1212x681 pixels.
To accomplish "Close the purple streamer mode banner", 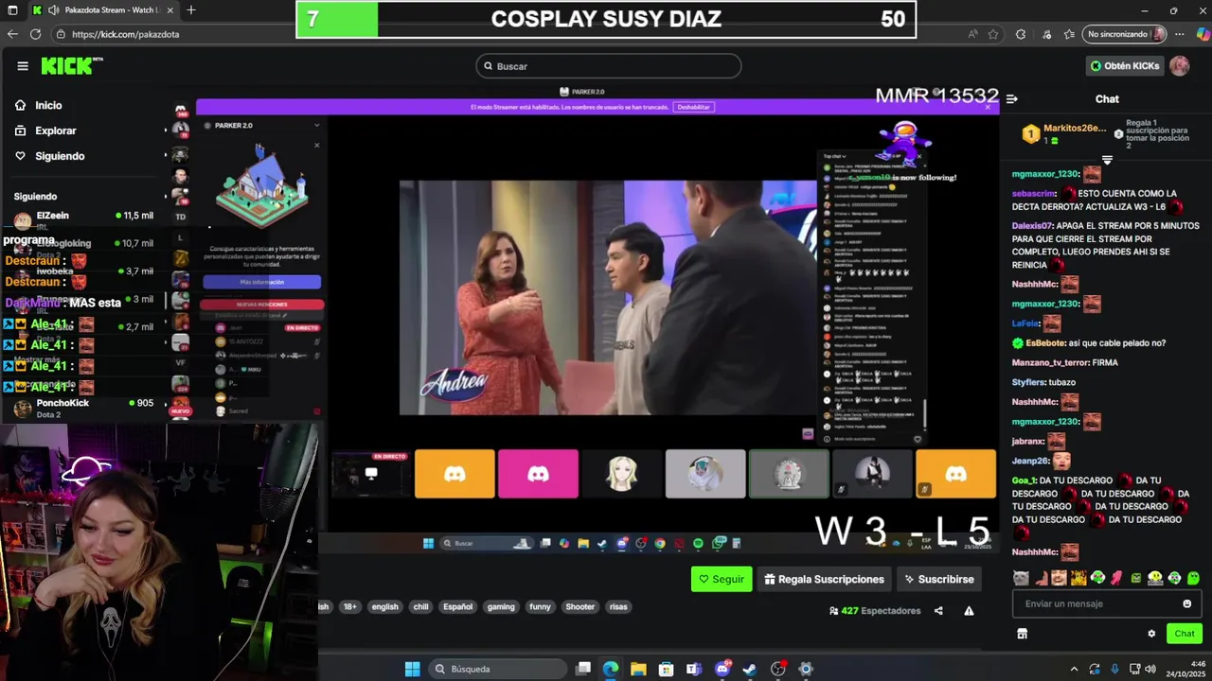I will tap(988, 107).
